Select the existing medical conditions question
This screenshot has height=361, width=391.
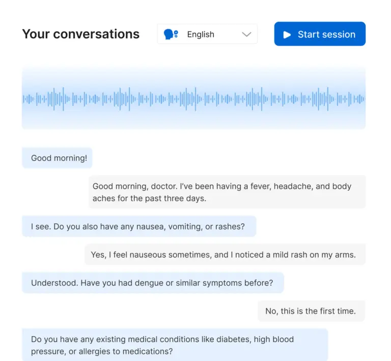point(175,345)
